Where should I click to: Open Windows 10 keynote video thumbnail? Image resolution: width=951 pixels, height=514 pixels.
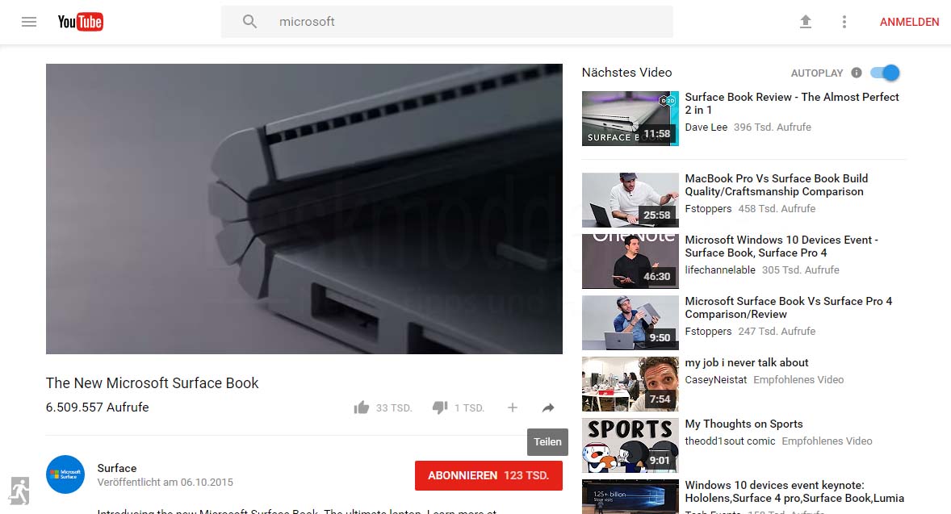tap(631, 497)
